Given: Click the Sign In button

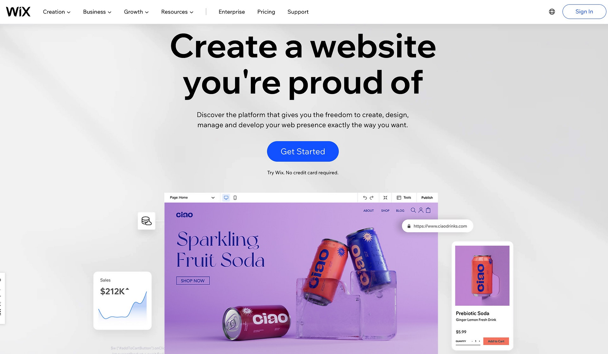Looking at the screenshot, I should tap(584, 11).
